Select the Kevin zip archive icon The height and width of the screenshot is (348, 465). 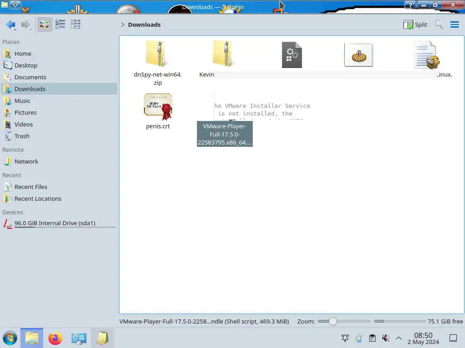(224, 54)
